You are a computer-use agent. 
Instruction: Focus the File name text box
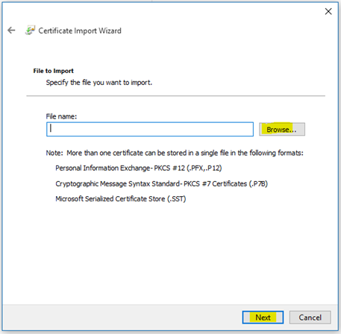pos(150,129)
